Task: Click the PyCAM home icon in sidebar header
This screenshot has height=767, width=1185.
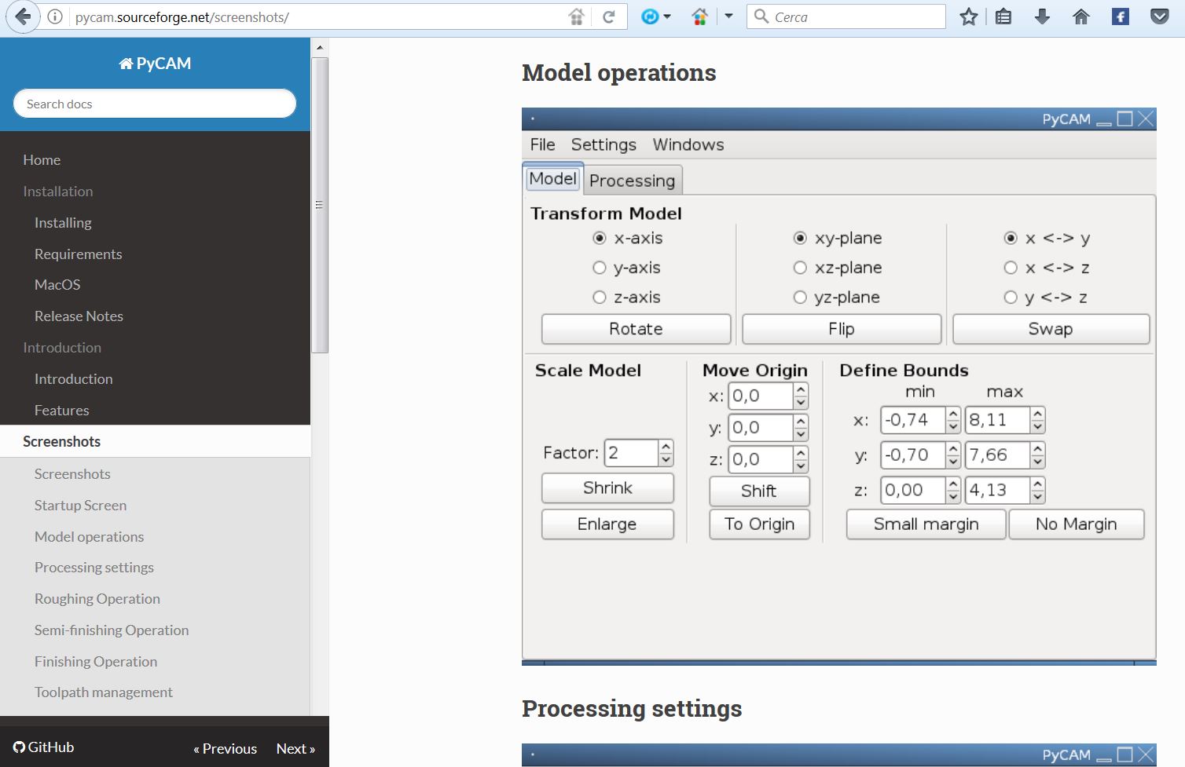Action: (x=126, y=64)
